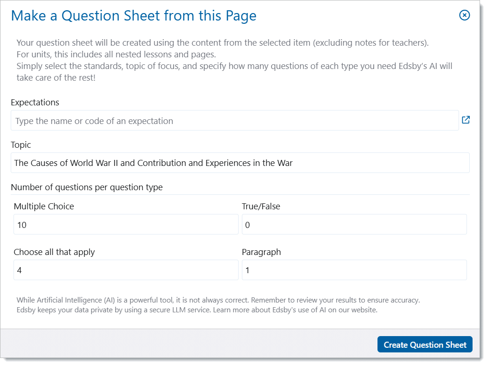Click the Choose all that apply label

(x=54, y=252)
